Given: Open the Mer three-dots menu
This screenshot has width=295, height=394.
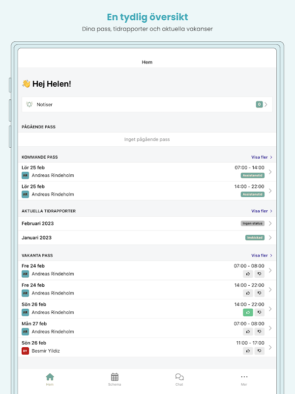Looking at the screenshot, I should [x=244, y=377].
